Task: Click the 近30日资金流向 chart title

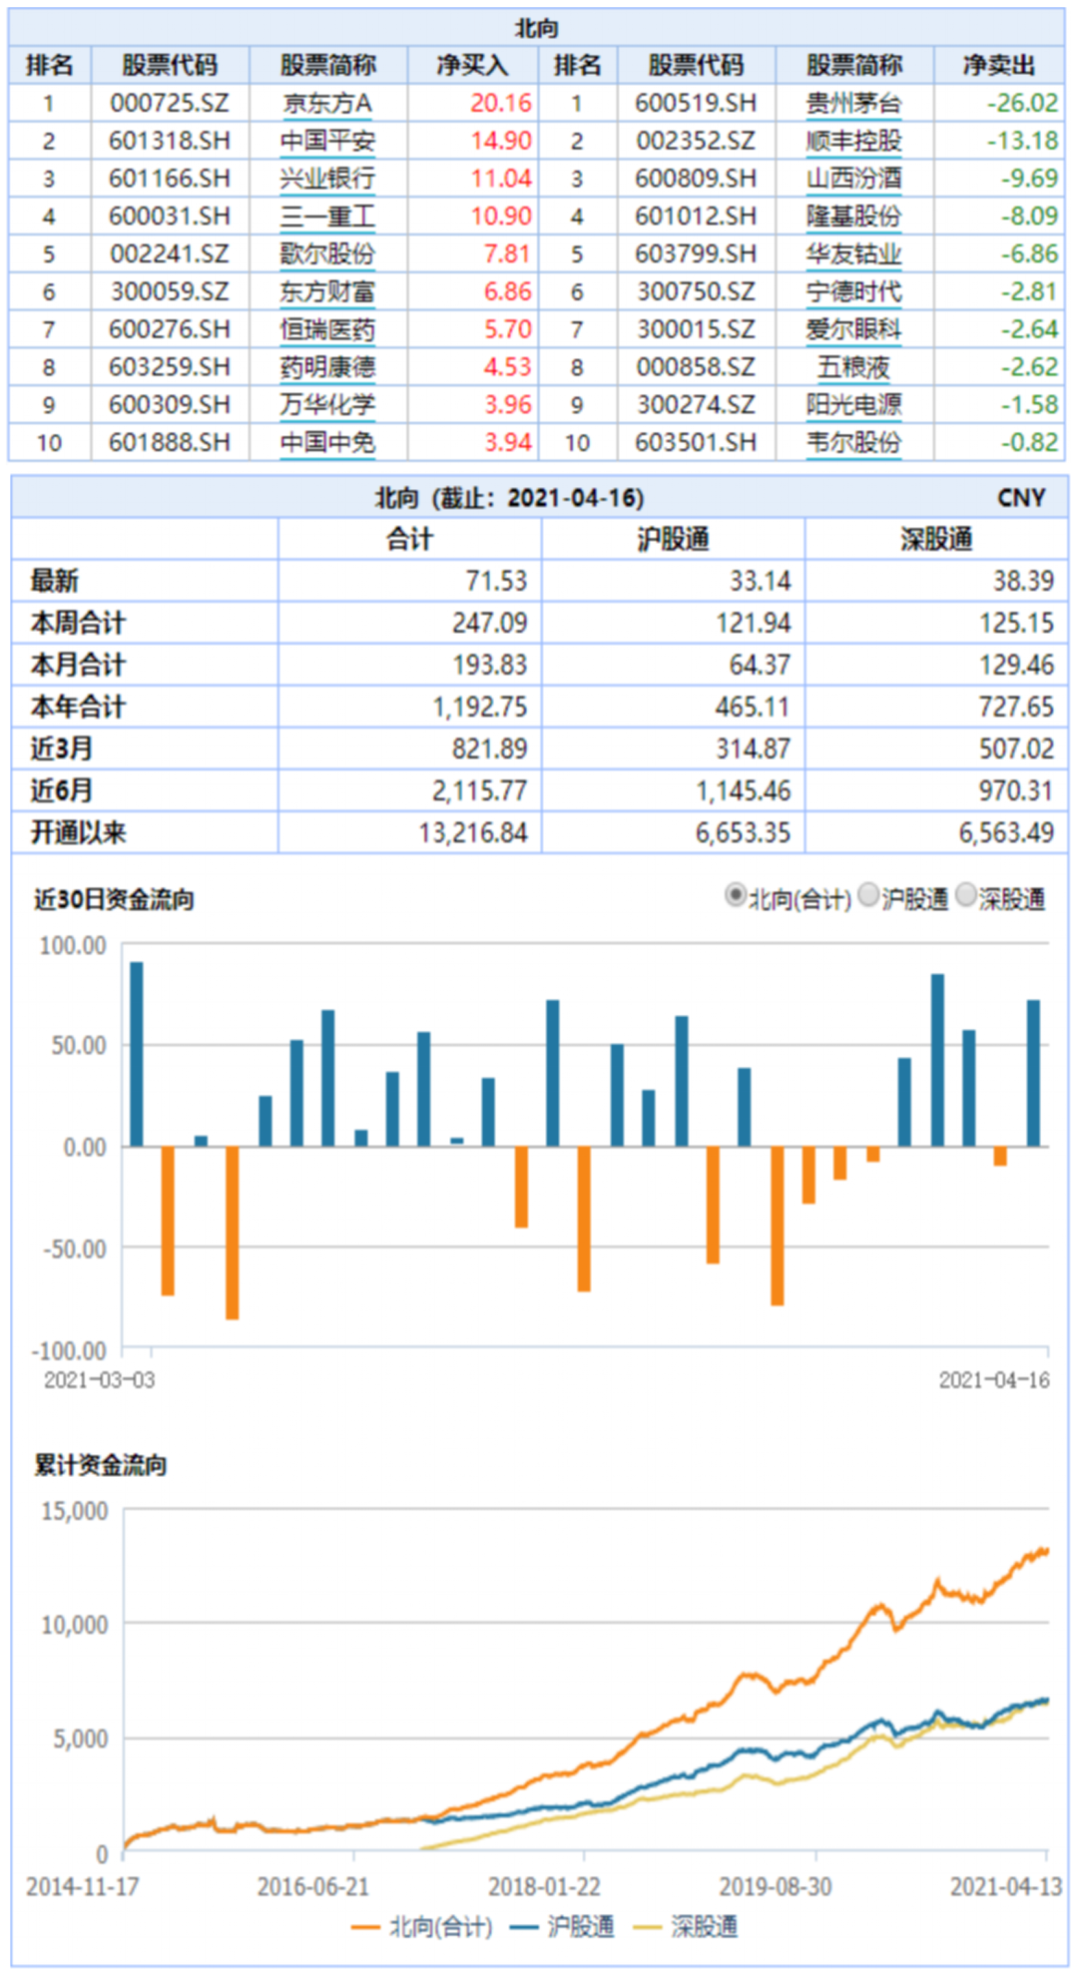Action: 115,899
